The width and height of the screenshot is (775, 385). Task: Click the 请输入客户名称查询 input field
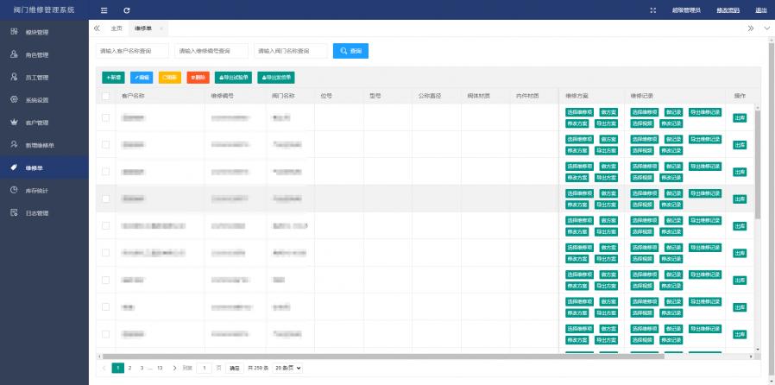(132, 52)
